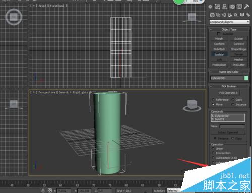Click the operand Name input field
Image resolution: width=252 pixels, height=193 pixels.
pyautogui.click(x=232, y=126)
